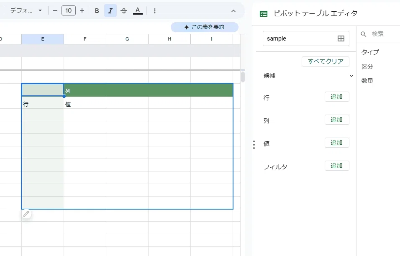Select the 'タイプ' field
This screenshot has width=400, height=256.
coord(370,52)
